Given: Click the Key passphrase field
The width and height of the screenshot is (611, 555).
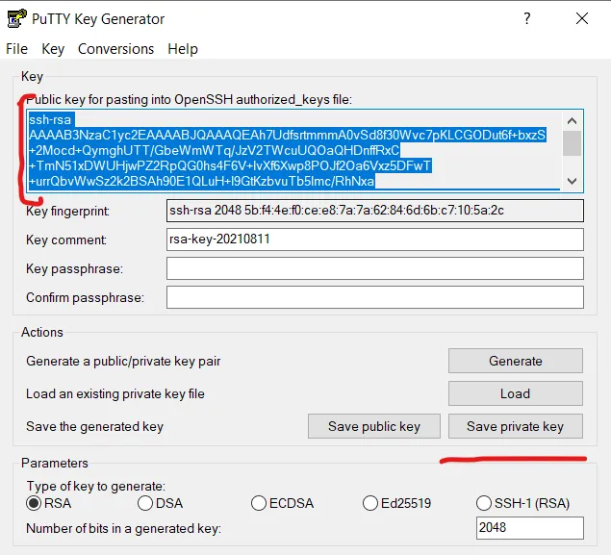Looking at the screenshot, I should (x=375, y=268).
